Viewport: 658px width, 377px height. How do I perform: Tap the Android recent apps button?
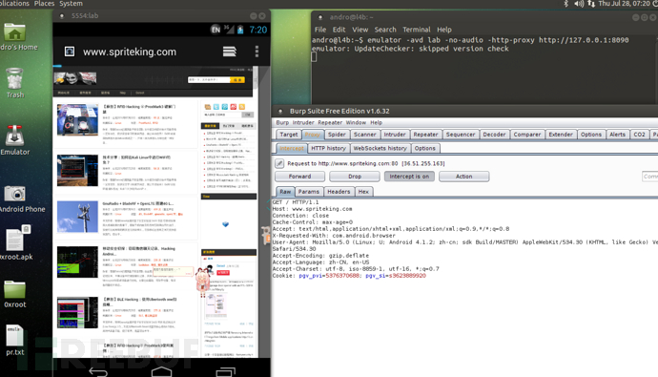click(225, 371)
